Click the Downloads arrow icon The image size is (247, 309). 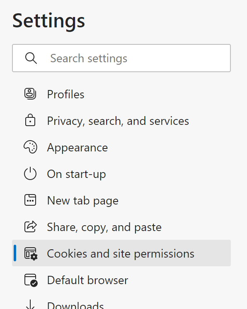click(30, 304)
